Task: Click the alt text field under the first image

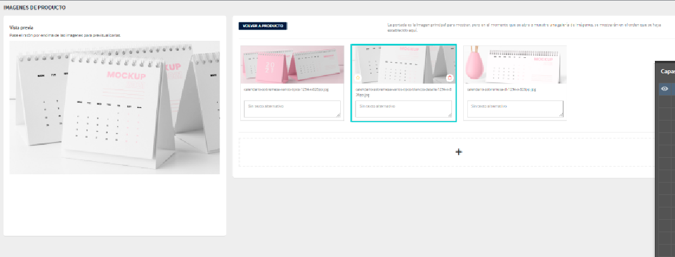Action: click(292, 109)
